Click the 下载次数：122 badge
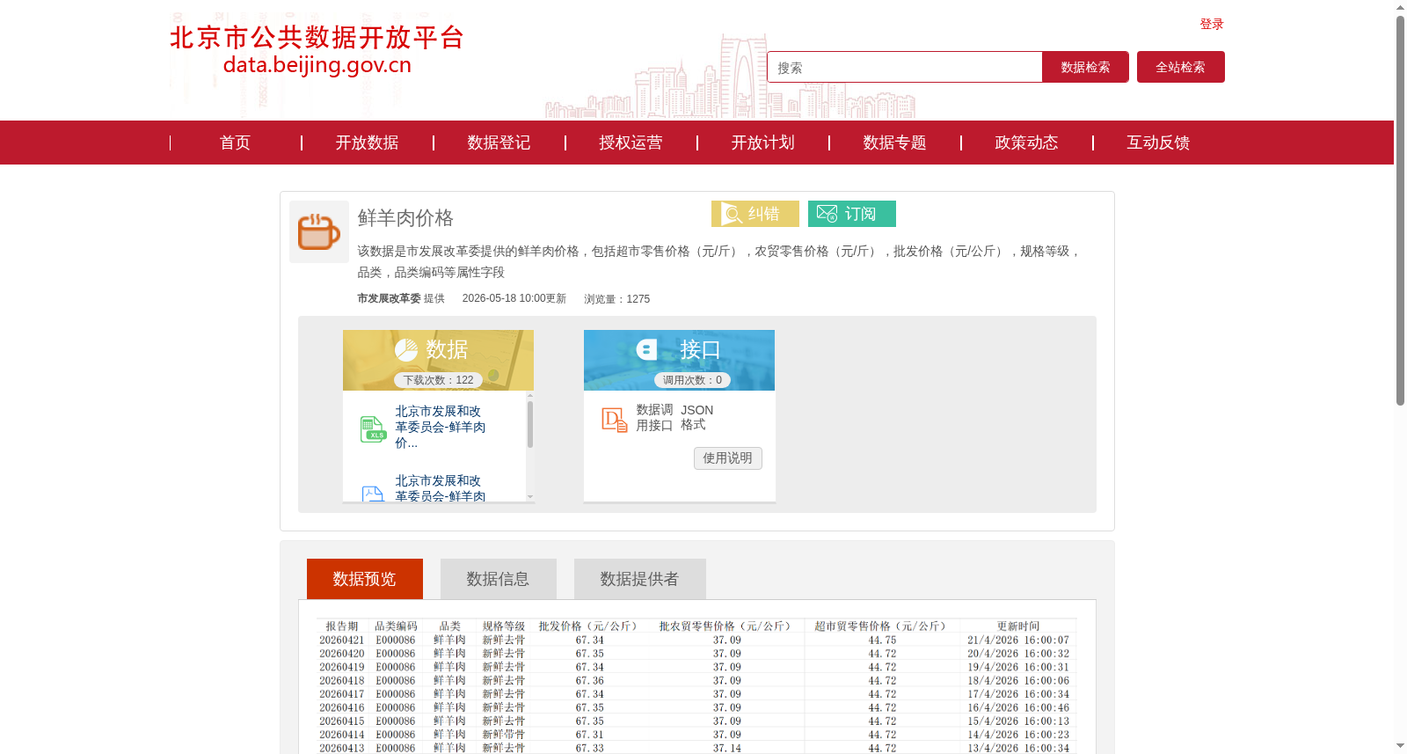1407x754 pixels. [438, 380]
